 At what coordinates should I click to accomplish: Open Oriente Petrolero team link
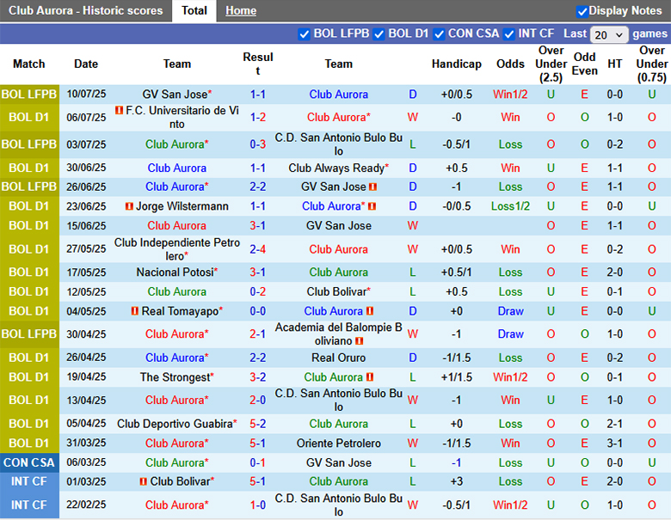tap(338, 443)
